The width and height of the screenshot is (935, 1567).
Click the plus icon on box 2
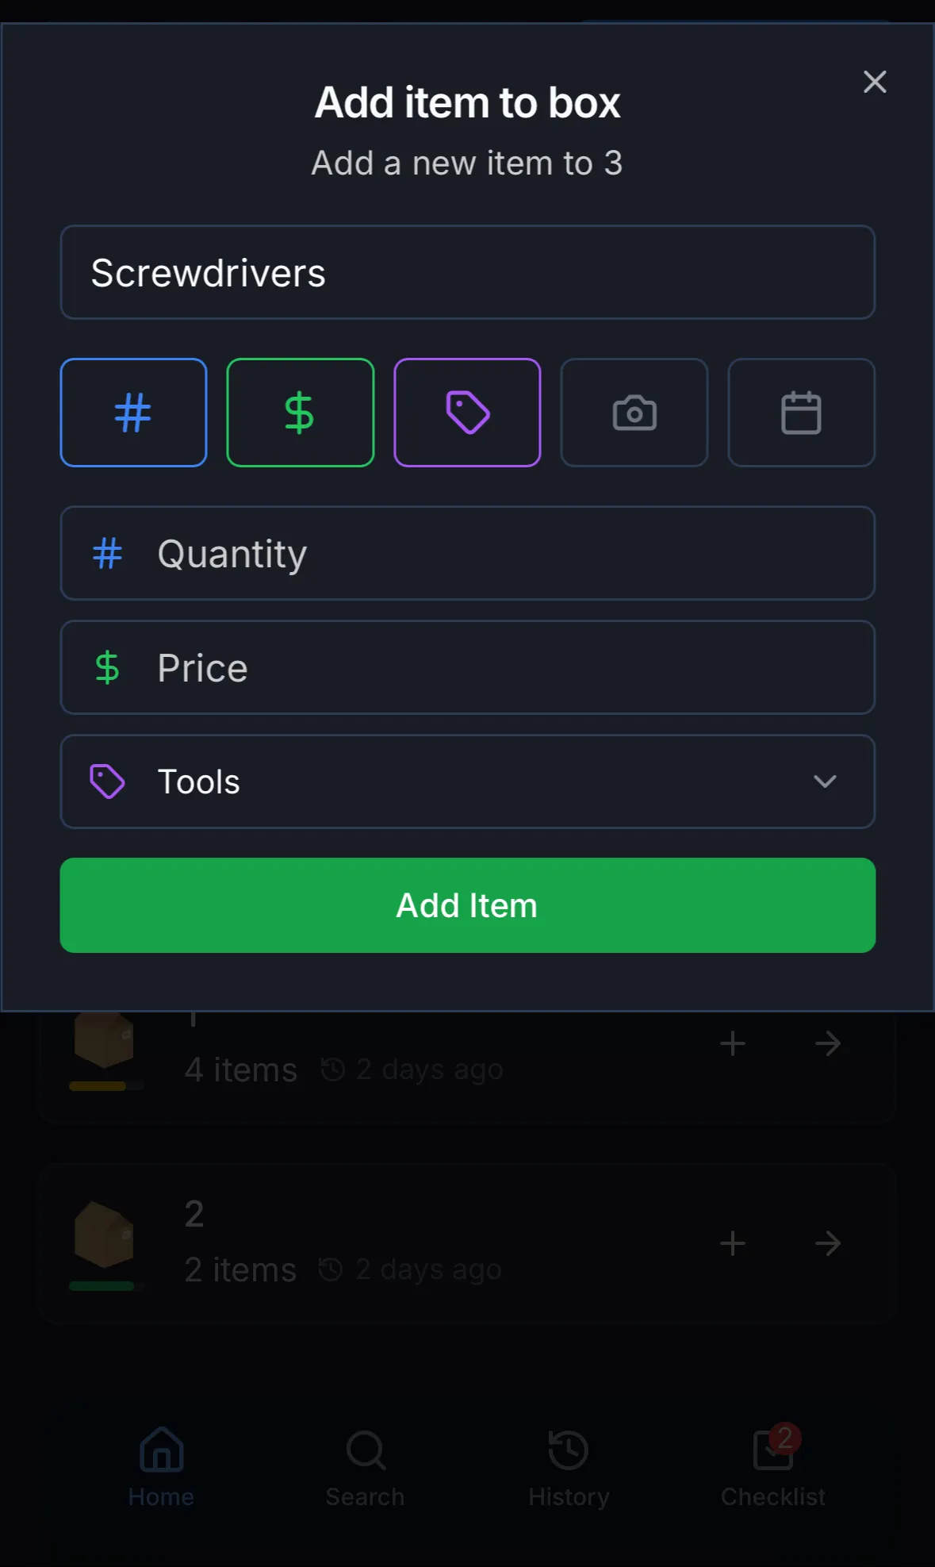pos(733,1243)
